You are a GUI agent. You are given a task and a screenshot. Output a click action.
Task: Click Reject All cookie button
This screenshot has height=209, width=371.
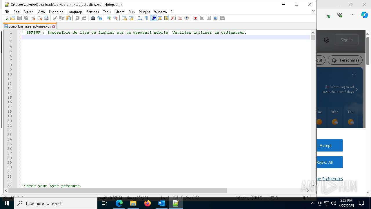[x=330, y=162]
